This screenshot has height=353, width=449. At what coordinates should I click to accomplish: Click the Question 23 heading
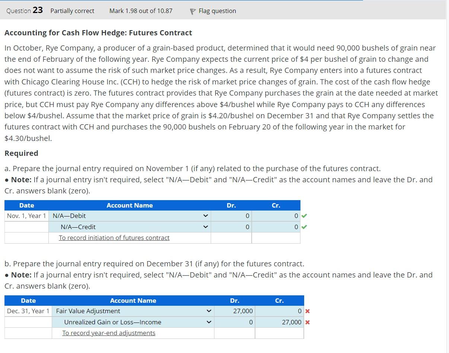pos(24,10)
